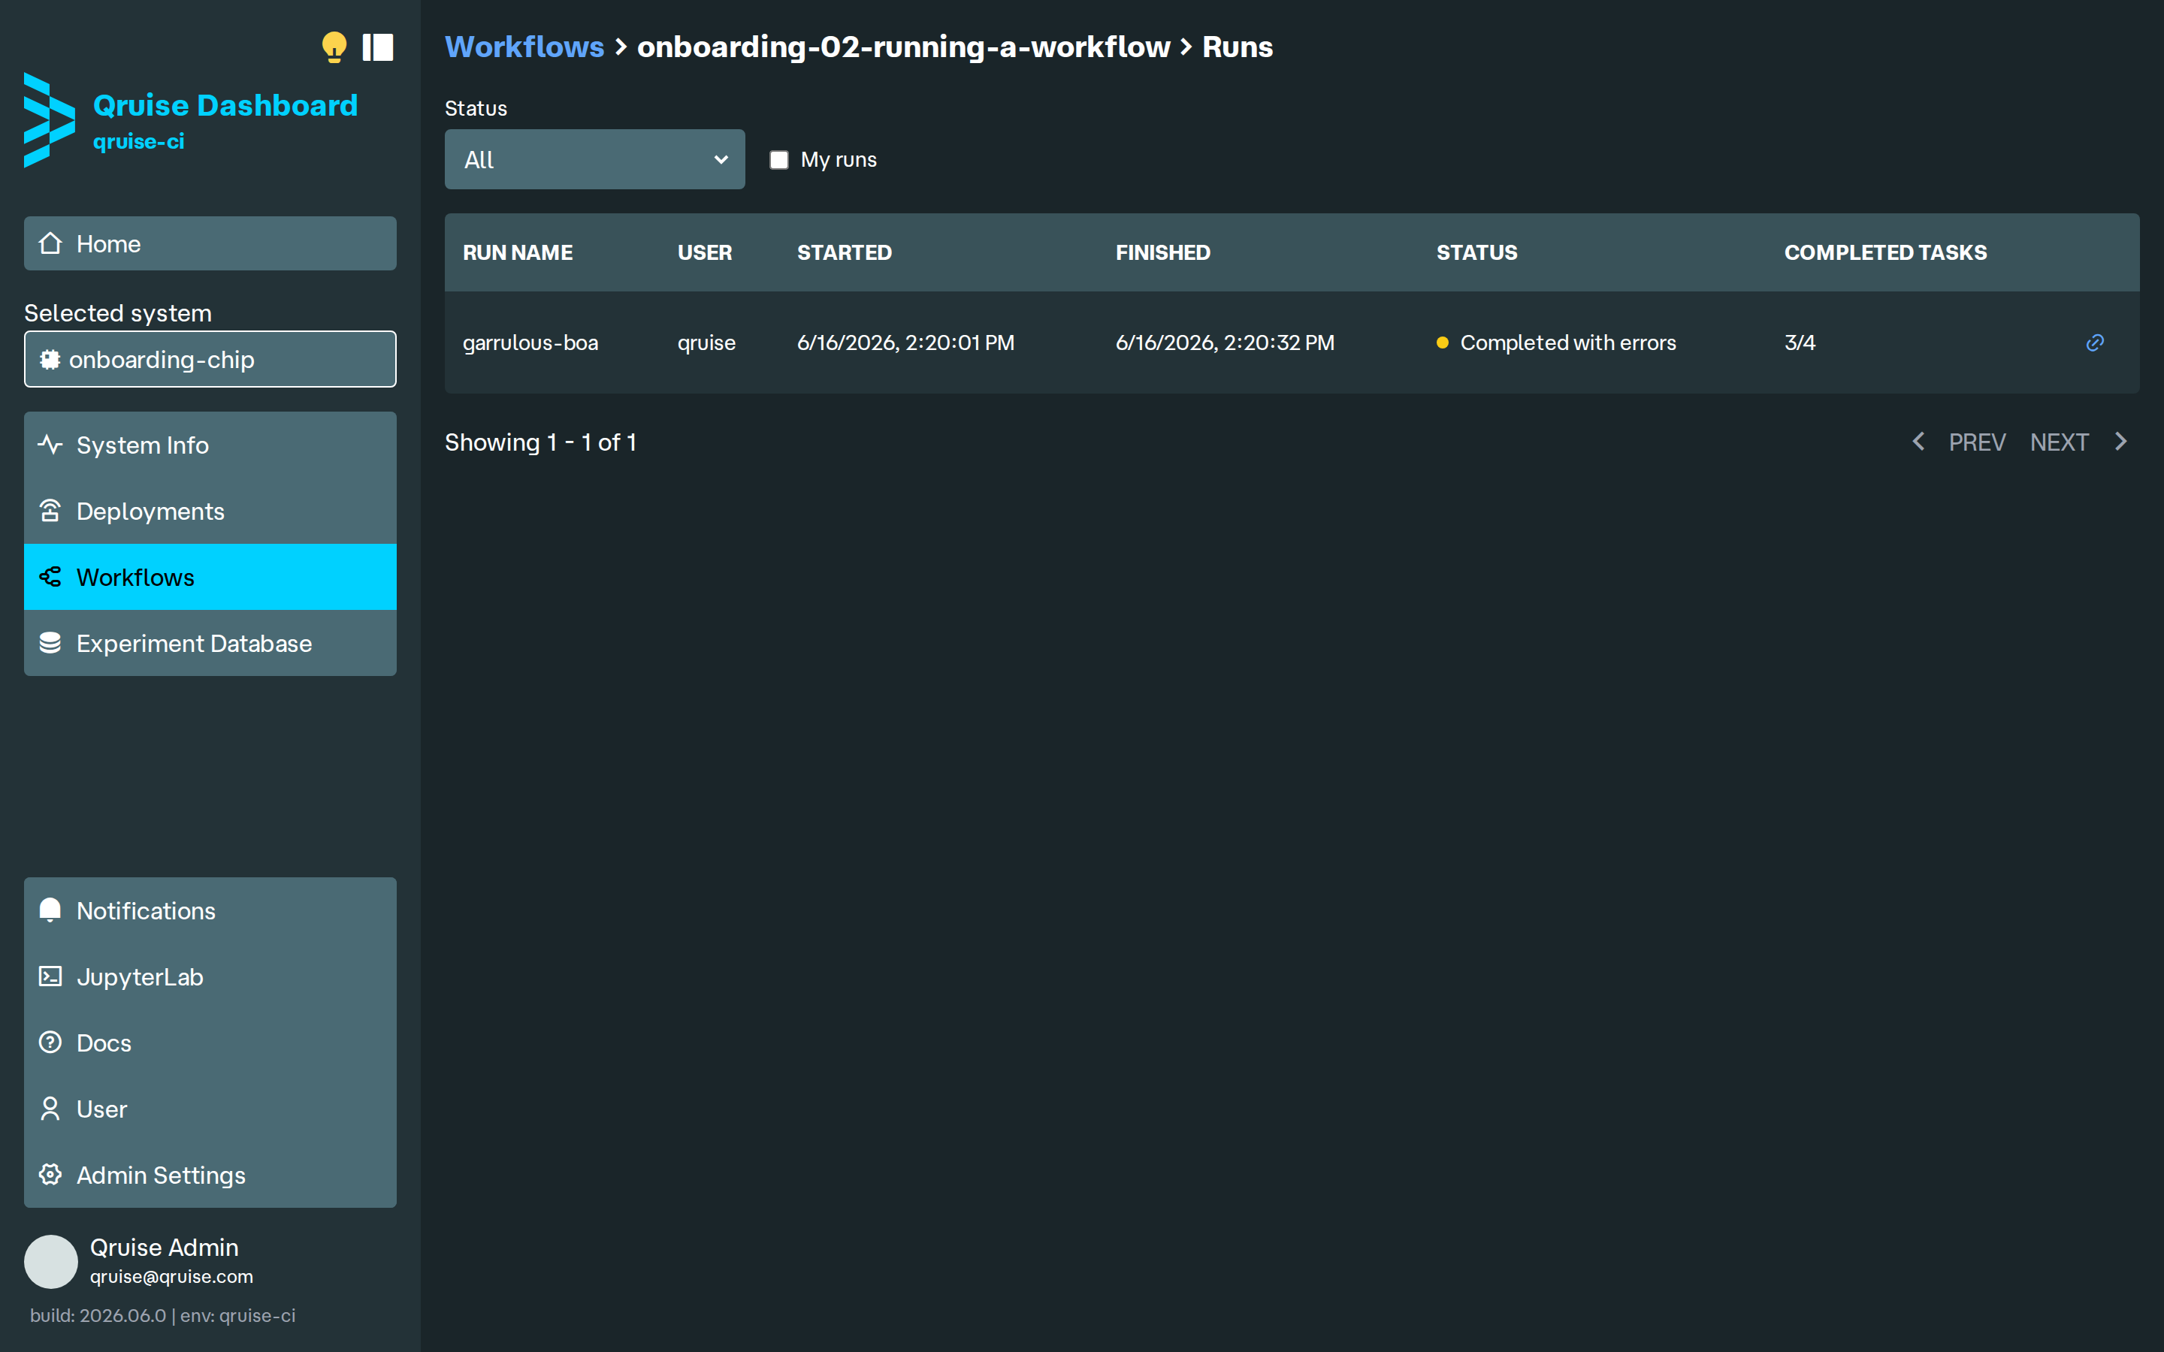Collapse sidebar with panel toggle icon

(377, 47)
